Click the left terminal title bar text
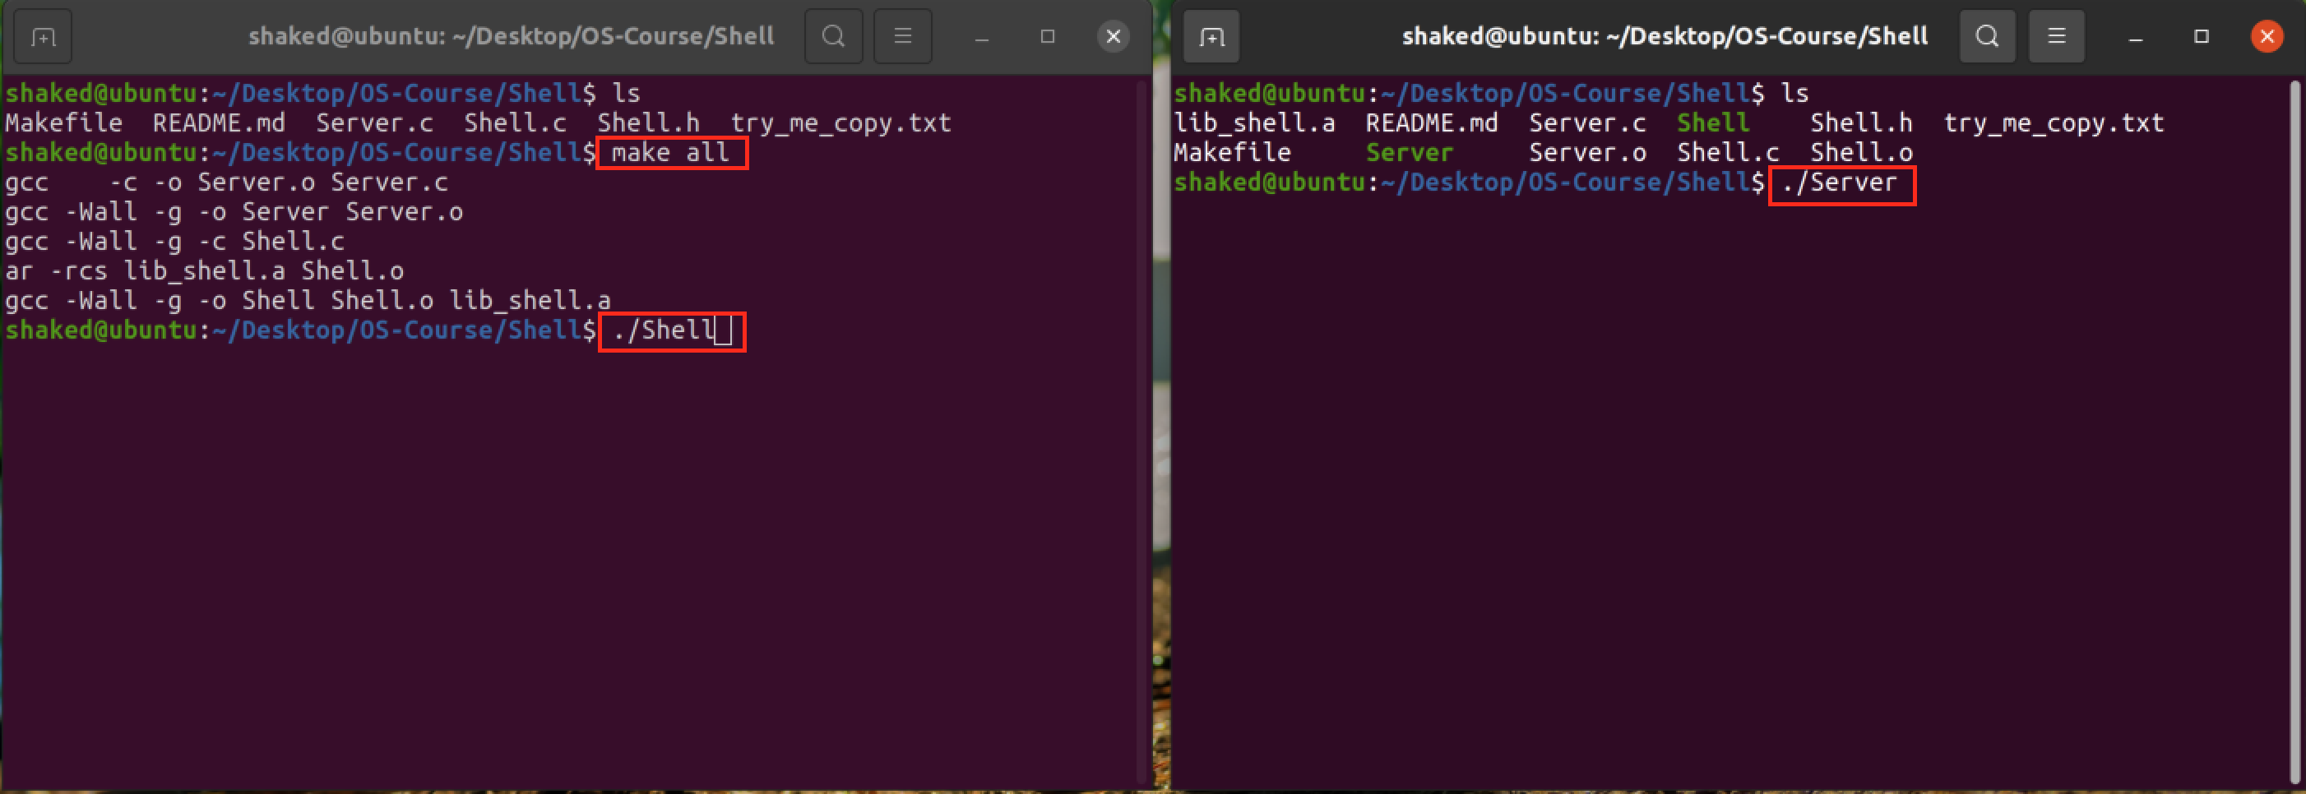The height and width of the screenshot is (794, 2306). (x=512, y=36)
